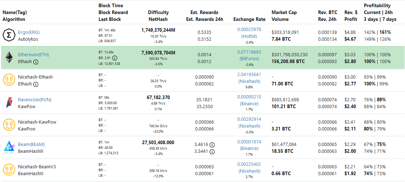Open the Beam(BEAM) coin link
Viewport: 405px width, 182px height.
tap(31, 145)
